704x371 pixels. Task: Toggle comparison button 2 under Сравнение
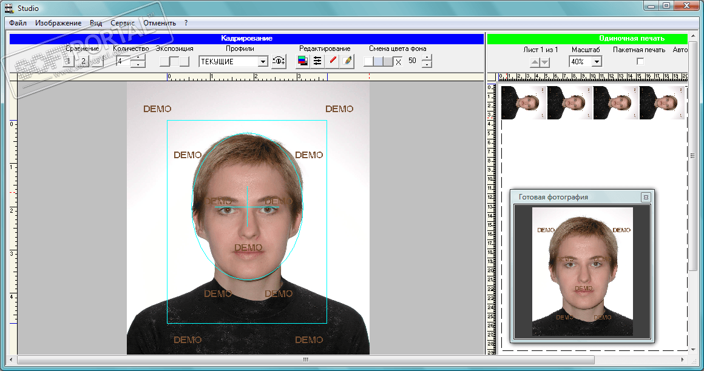[x=83, y=61]
